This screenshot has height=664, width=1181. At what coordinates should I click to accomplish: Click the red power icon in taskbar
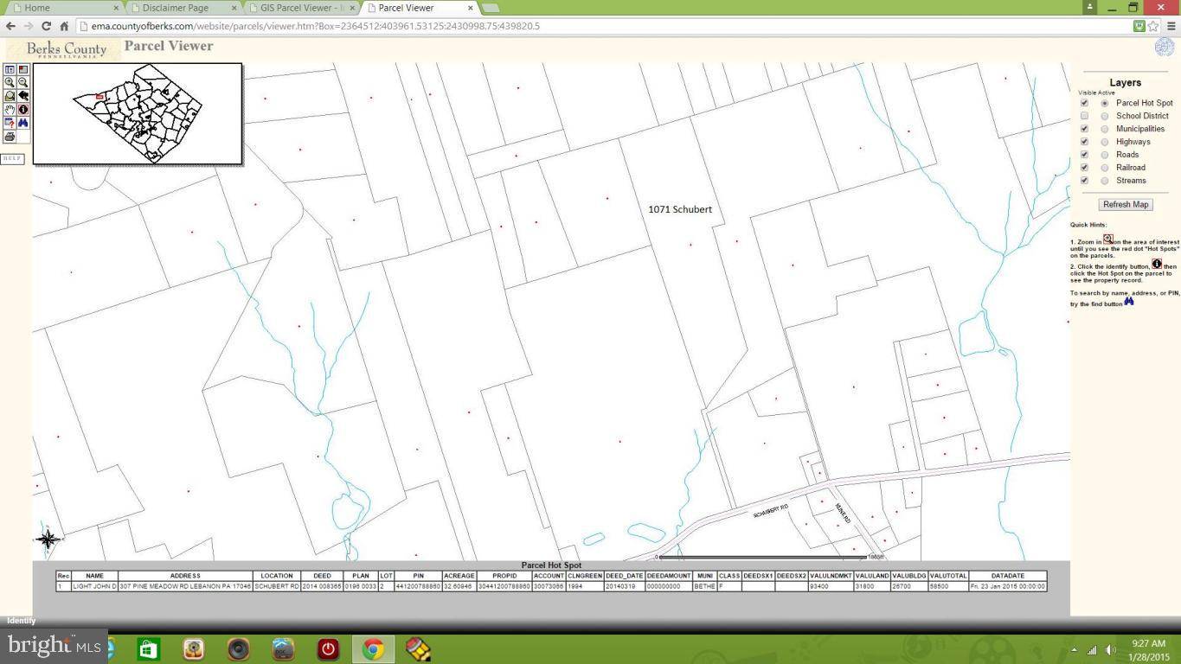pyautogui.click(x=328, y=648)
